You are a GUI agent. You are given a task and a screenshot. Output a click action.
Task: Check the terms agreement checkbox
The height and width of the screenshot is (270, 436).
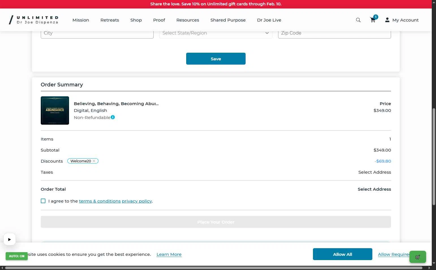(43, 201)
